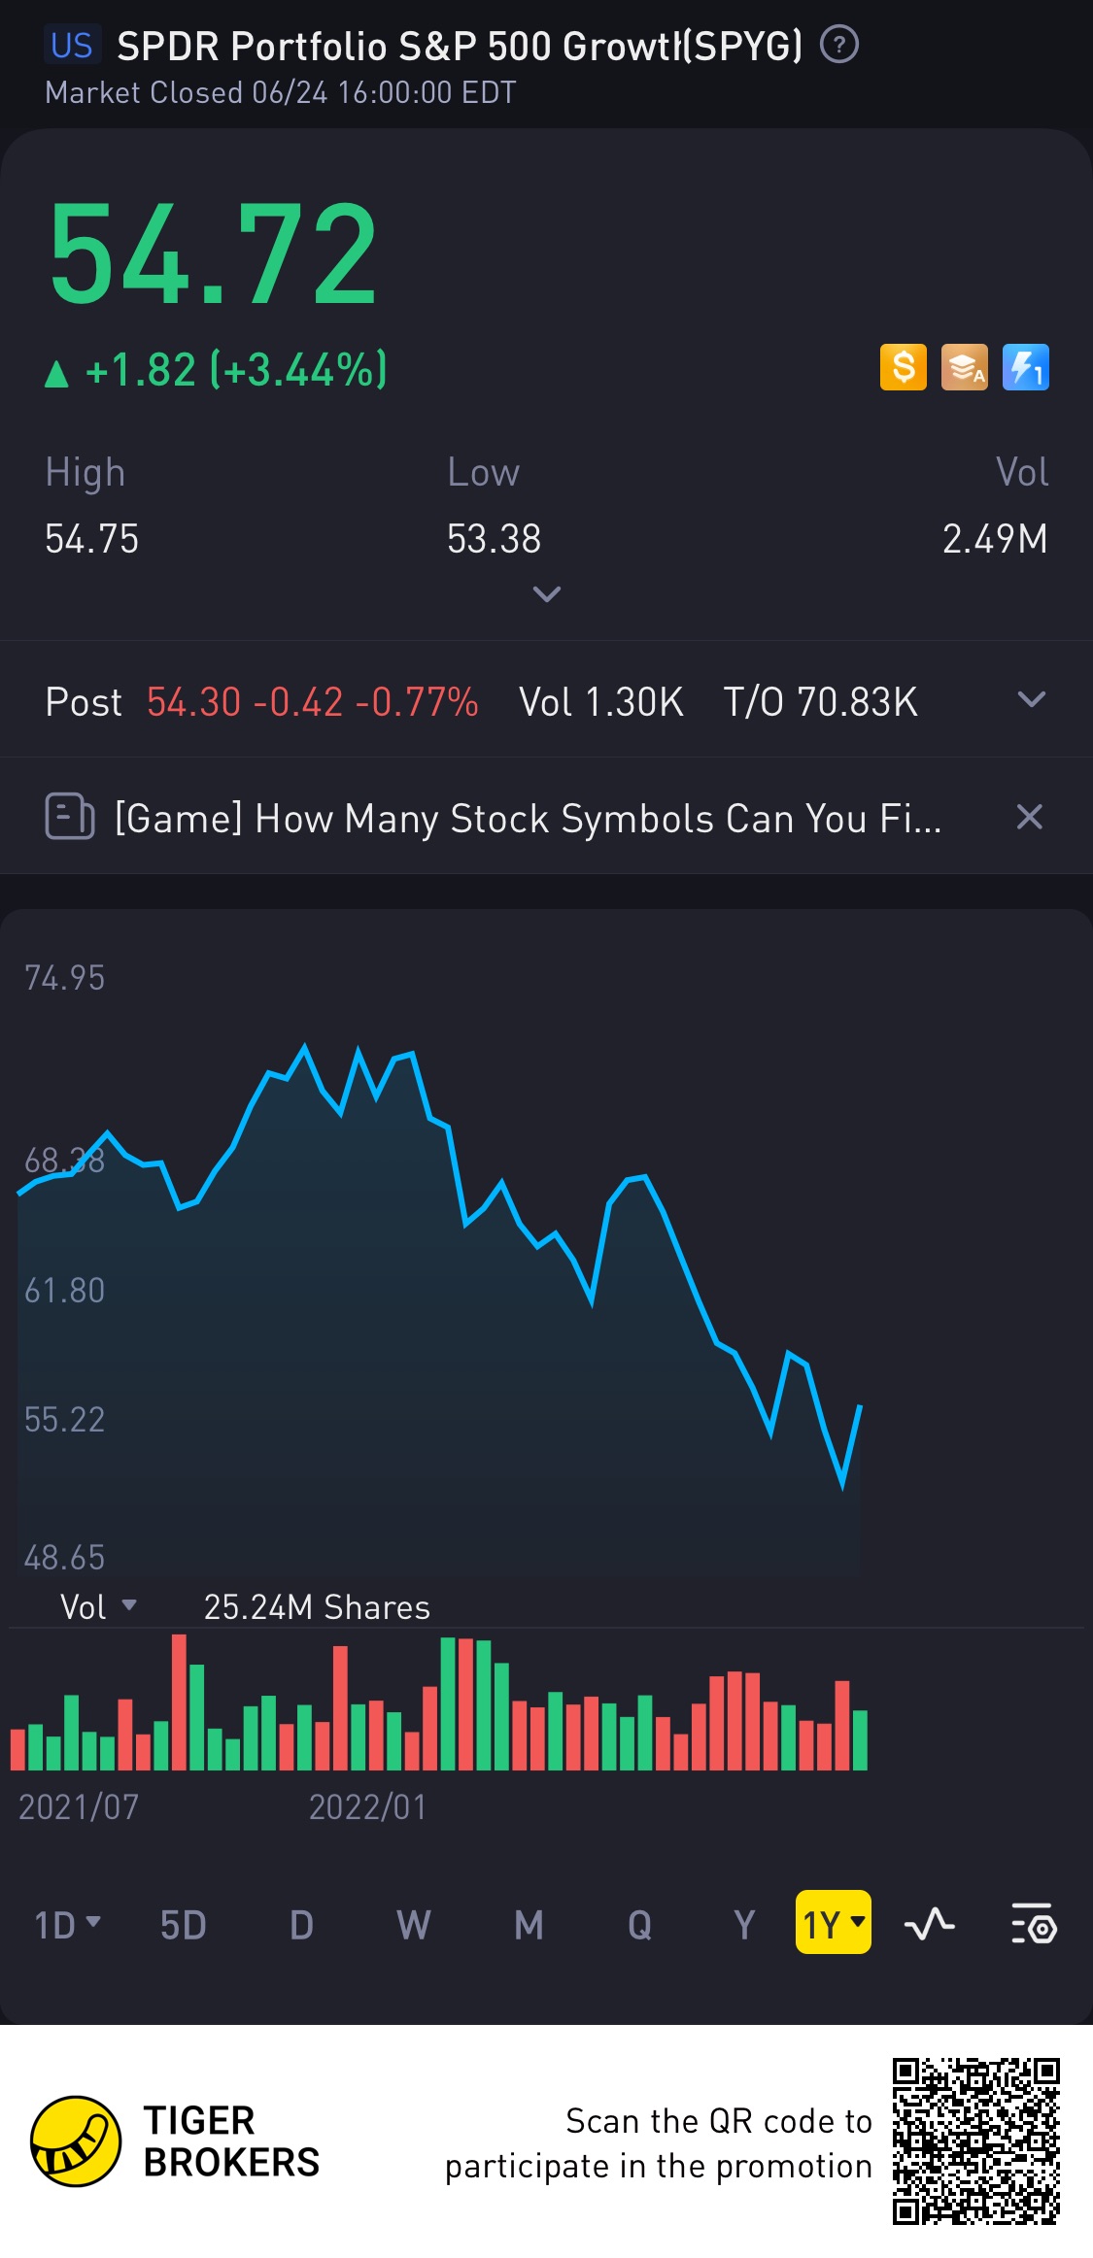
Task: Open the Vol indicator dropdown
Action: click(x=98, y=1607)
